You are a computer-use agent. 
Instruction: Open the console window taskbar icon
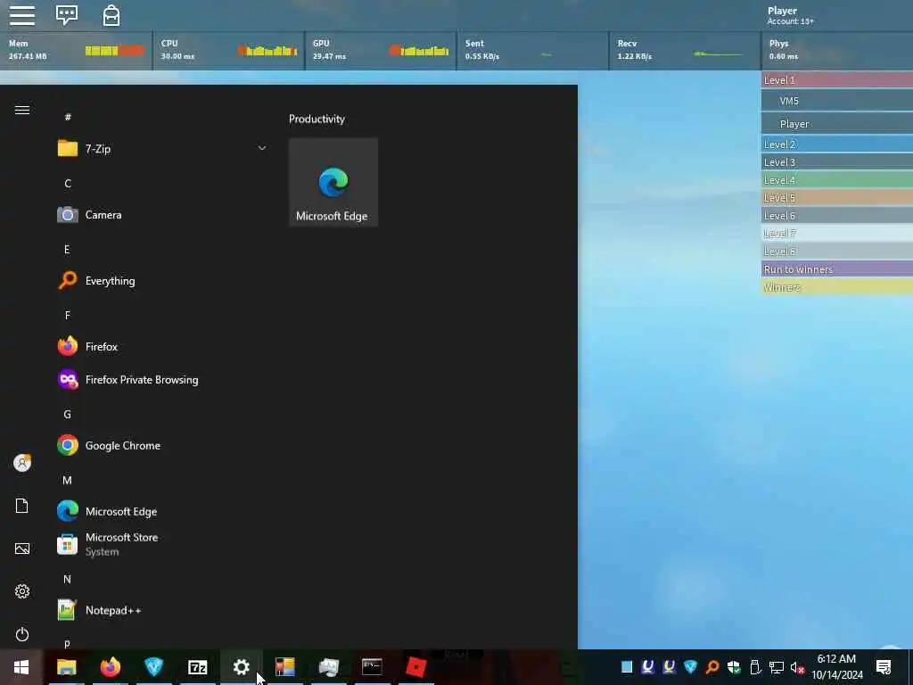pyautogui.click(x=372, y=667)
